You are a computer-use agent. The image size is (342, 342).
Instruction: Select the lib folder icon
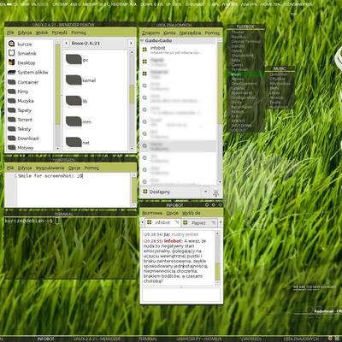point(74,101)
